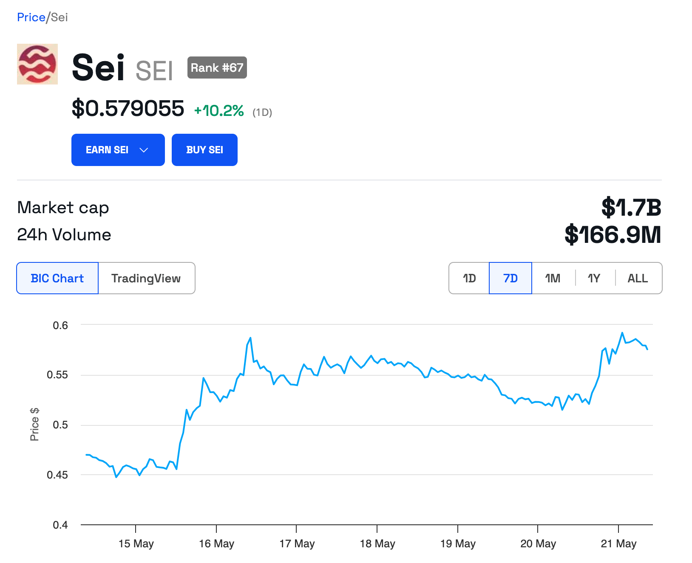Select the 1Y time range
This screenshot has height=563, width=692.
click(594, 278)
